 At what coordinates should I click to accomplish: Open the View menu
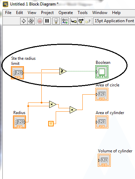click(32, 13)
